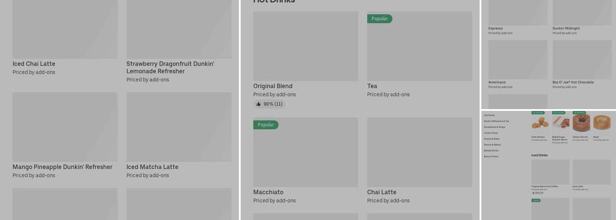Select Sandwiches & Wraps in sidebar
The height and width of the screenshot is (220, 616).
click(495, 127)
